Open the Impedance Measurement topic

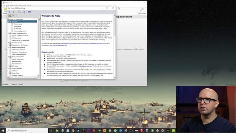[19, 52]
